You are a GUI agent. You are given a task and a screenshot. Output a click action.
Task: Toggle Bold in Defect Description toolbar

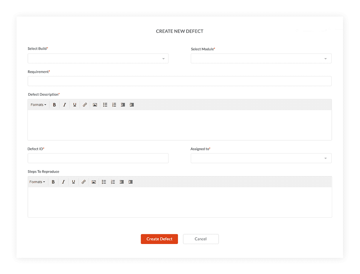55,105
